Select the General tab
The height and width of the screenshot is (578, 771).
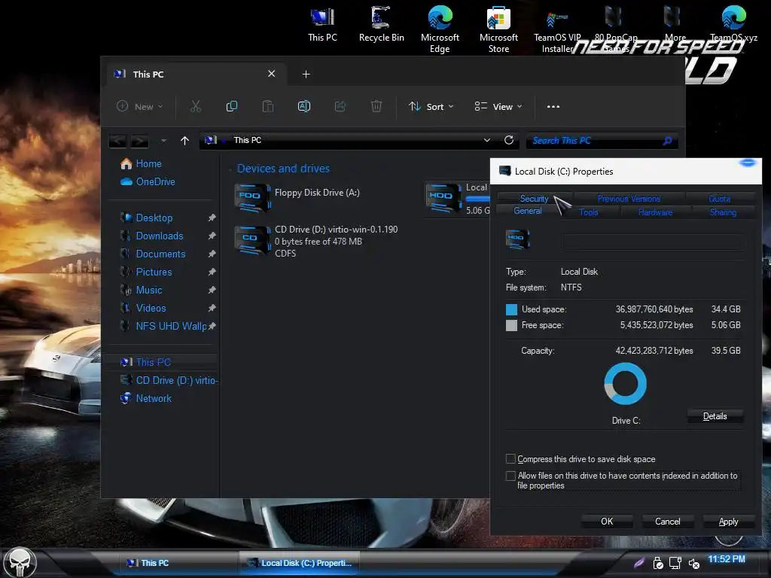tap(528, 211)
